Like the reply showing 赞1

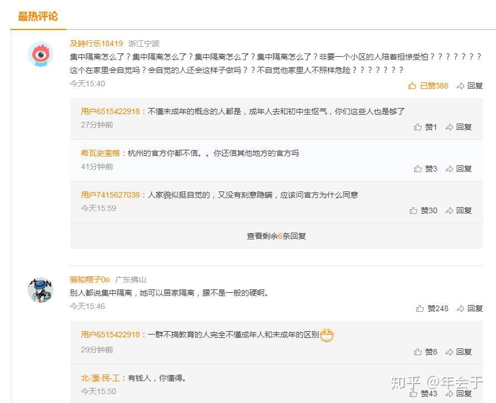[x=425, y=127]
